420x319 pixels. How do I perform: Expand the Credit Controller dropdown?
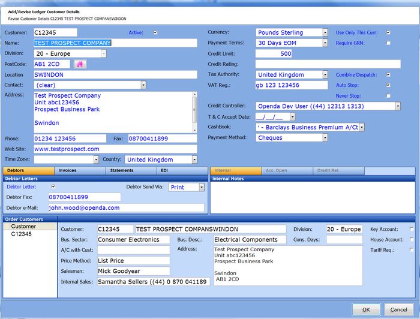[398, 106]
